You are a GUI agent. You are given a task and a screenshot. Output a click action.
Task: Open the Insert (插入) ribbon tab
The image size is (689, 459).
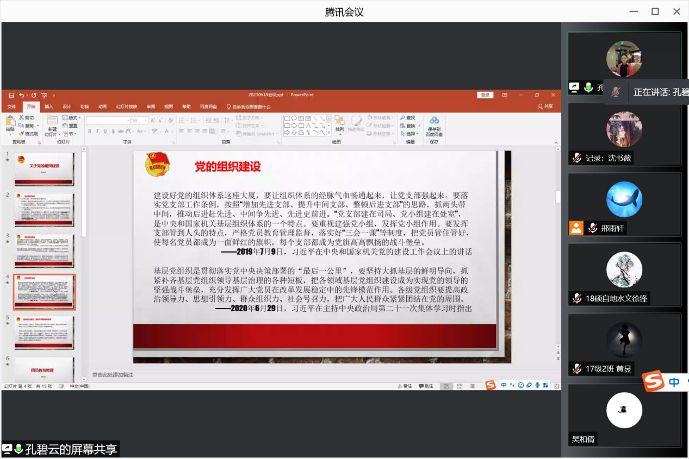[49, 106]
